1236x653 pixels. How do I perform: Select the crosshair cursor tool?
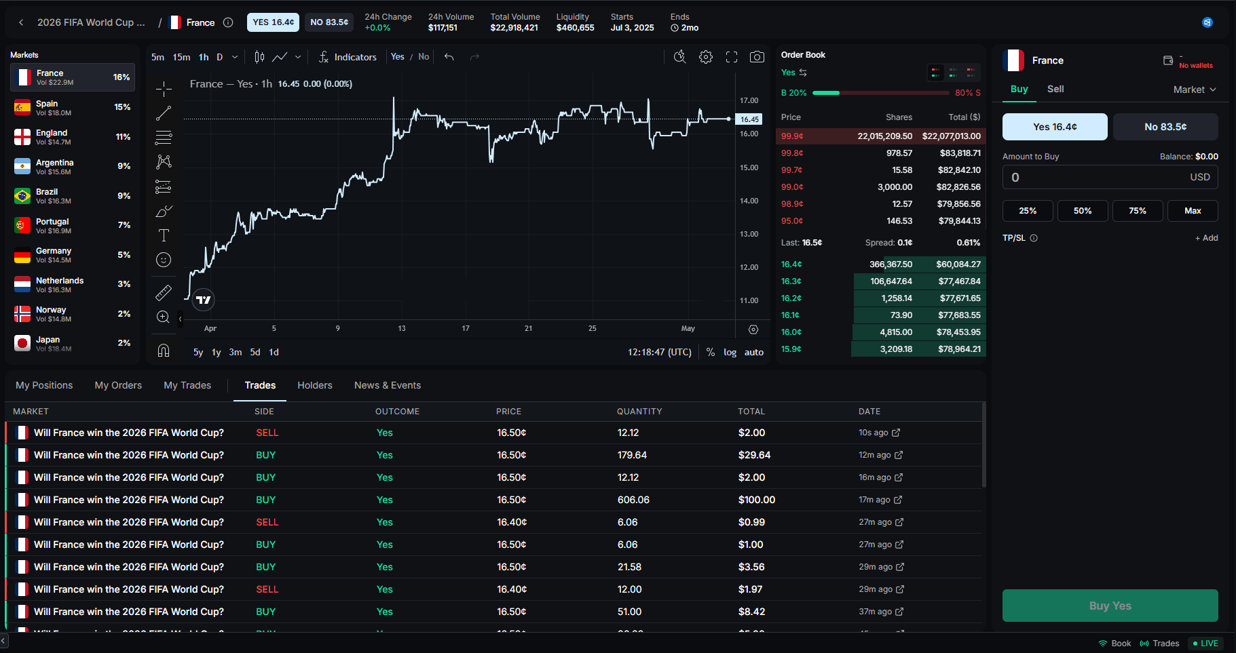point(164,89)
